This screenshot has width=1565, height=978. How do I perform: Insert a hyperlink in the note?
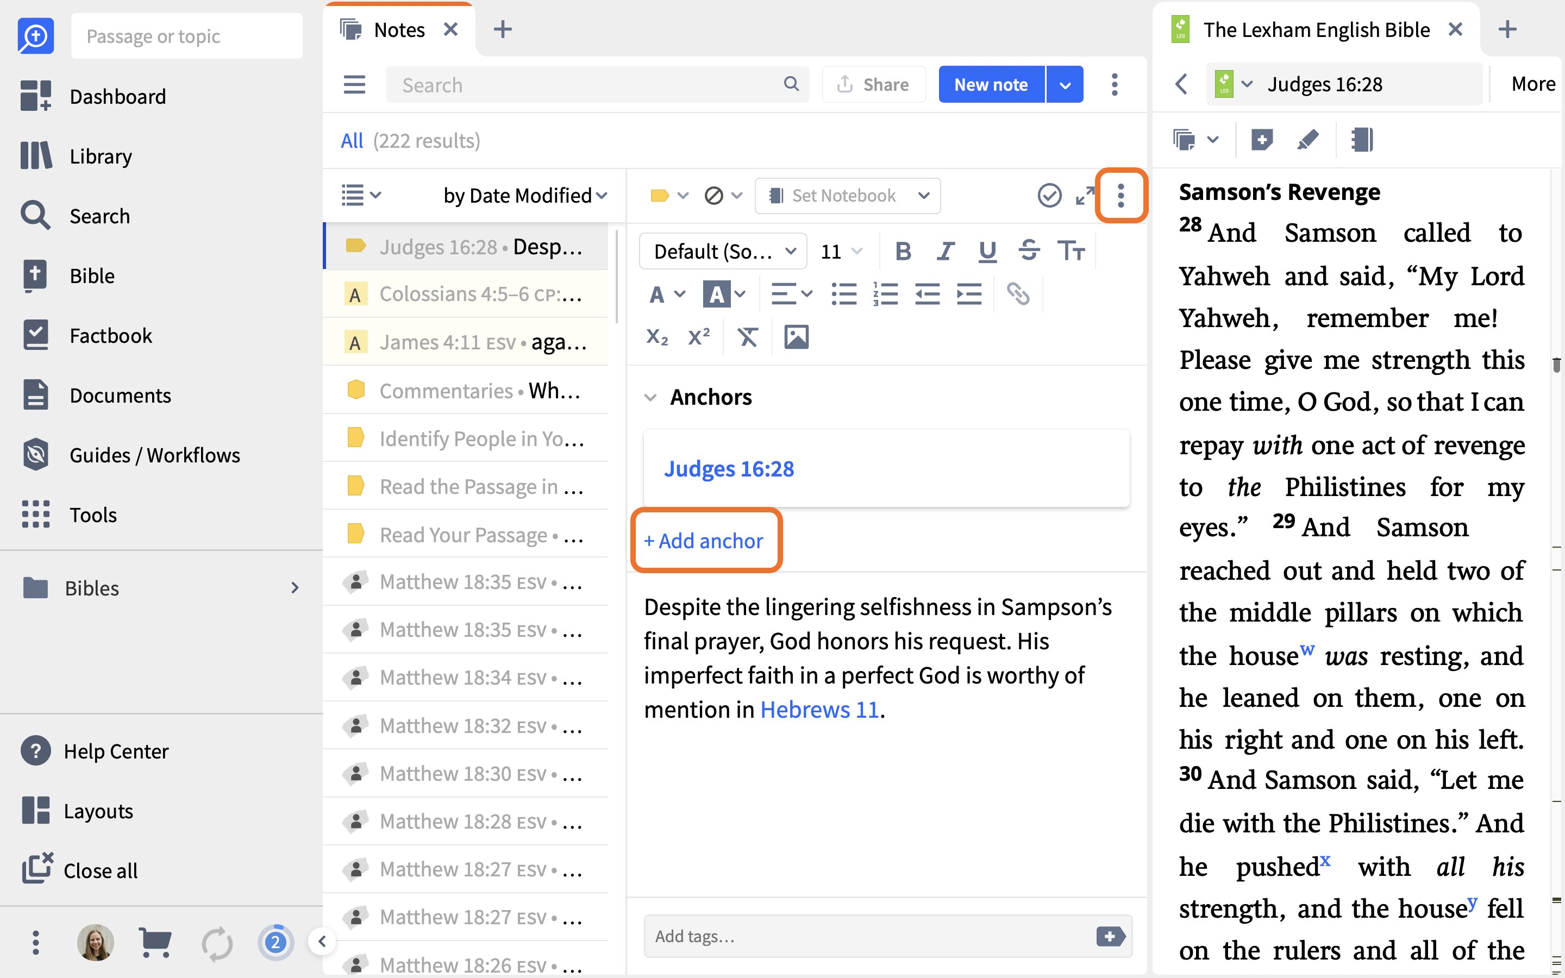1018,294
